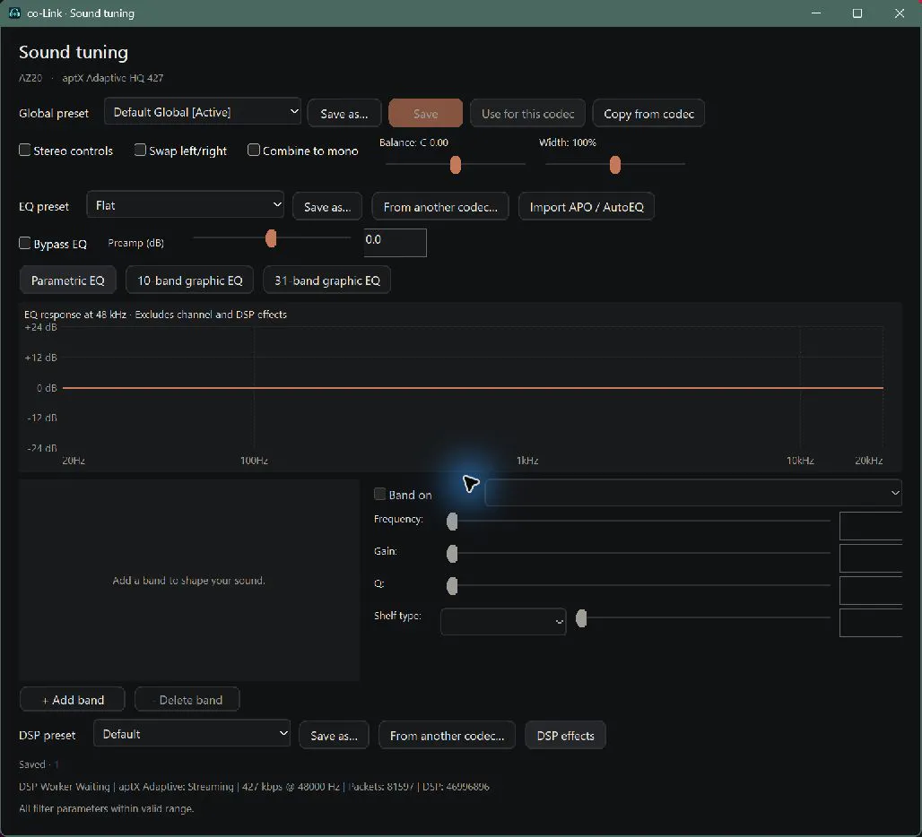Click the orange Save button
This screenshot has height=837, width=922.
pyautogui.click(x=426, y=113)
